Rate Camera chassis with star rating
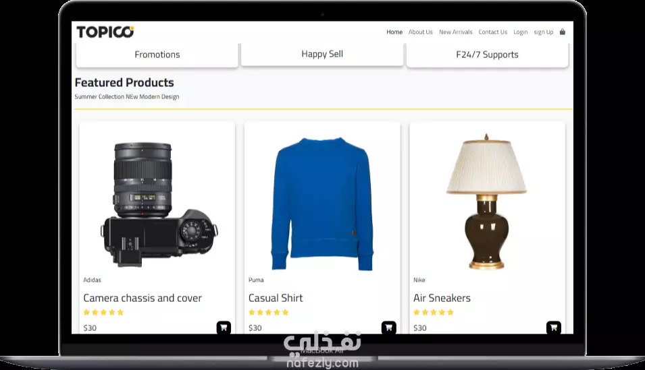 [103, 312]
